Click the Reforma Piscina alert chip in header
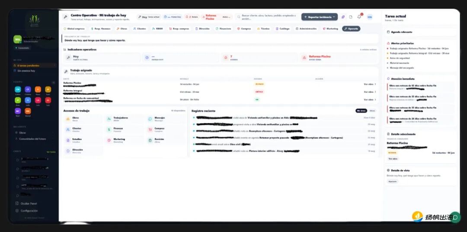The image size is (467, 232). pyautogui.click(x=217, y=17)
